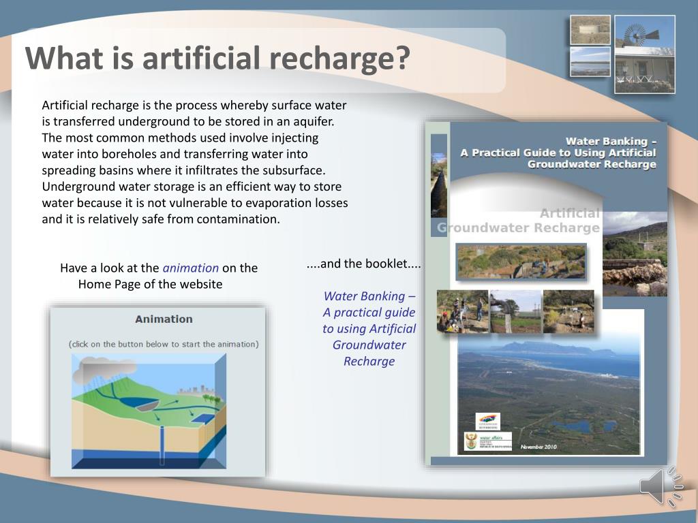Open the 'animation' italic link
Image resolution: width=698 pixels, height=523 pixels.
pyautogui.click(x=191, y=268)
